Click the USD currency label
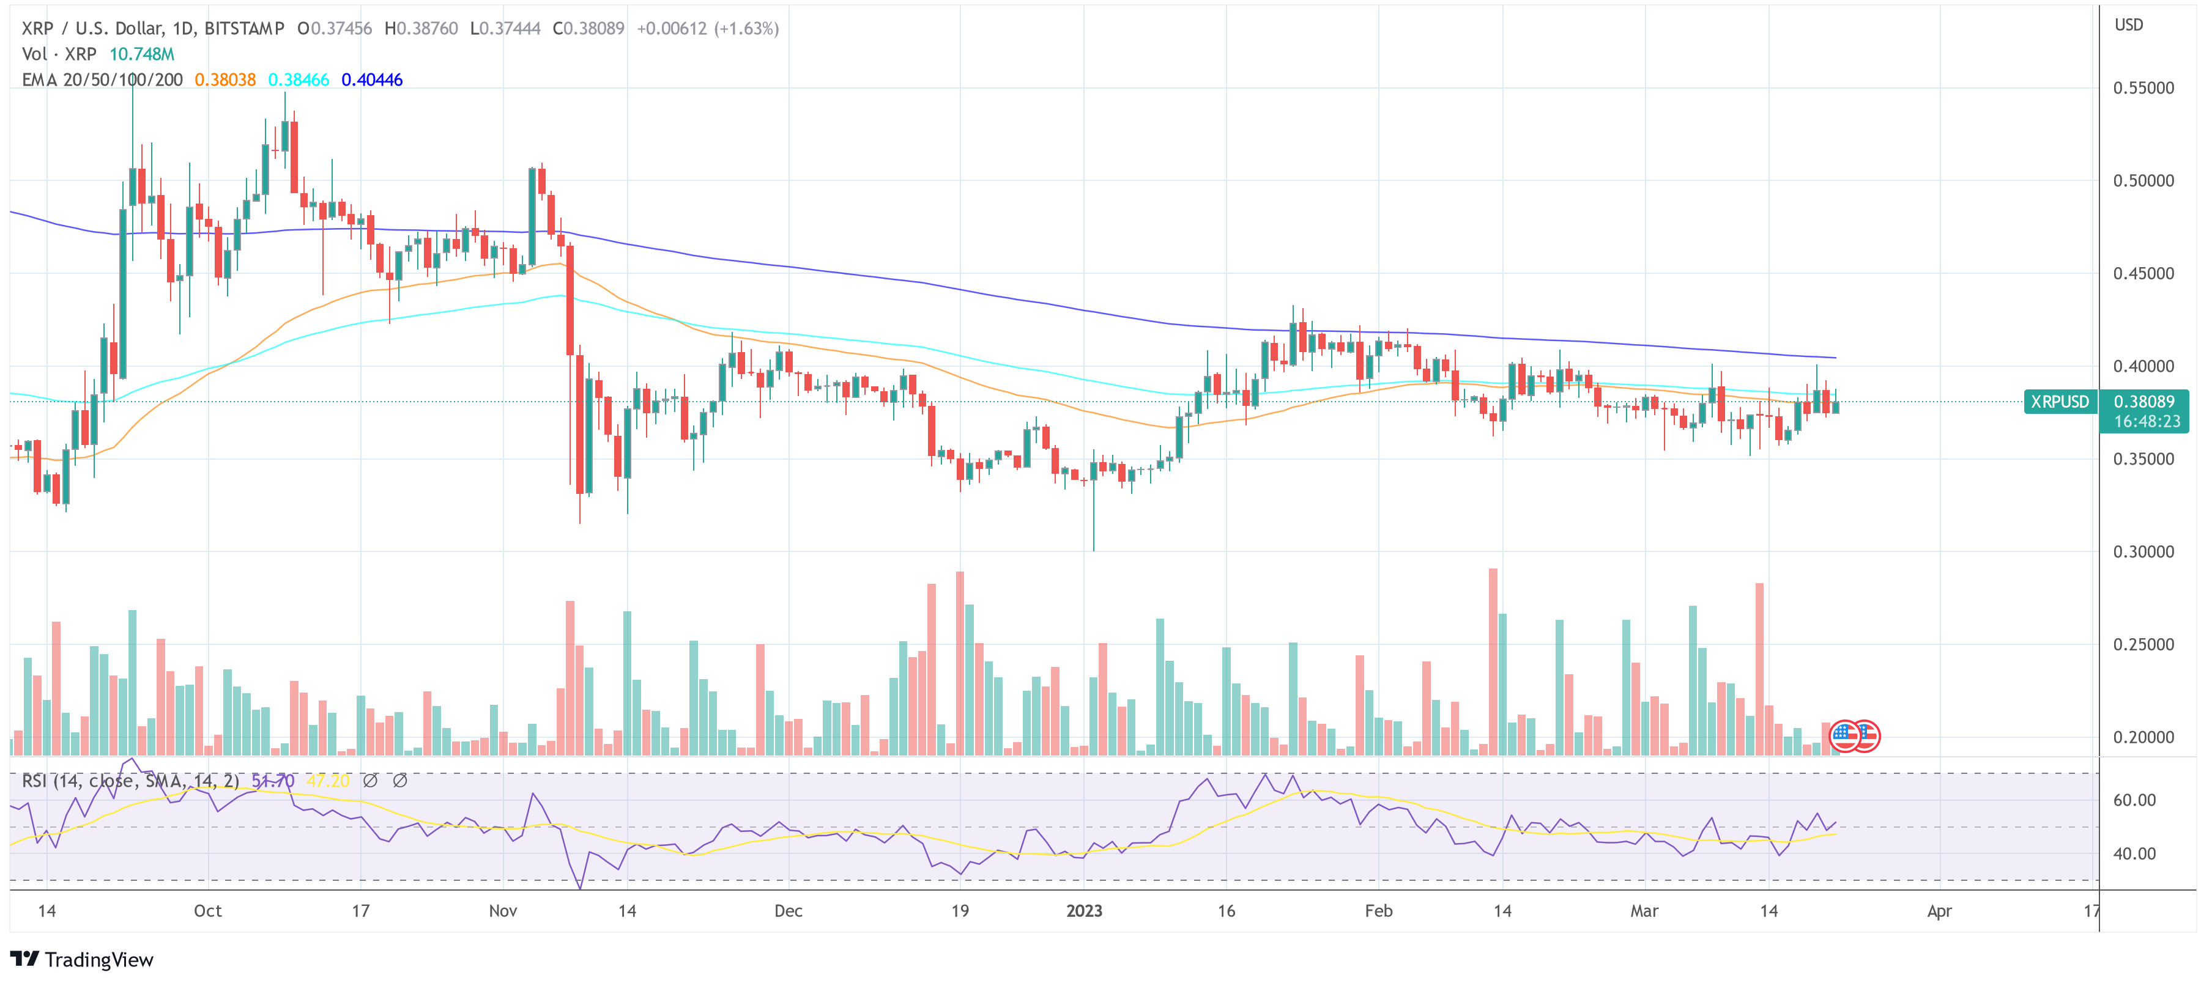The image size is (2212, 986). (2129, 25)
